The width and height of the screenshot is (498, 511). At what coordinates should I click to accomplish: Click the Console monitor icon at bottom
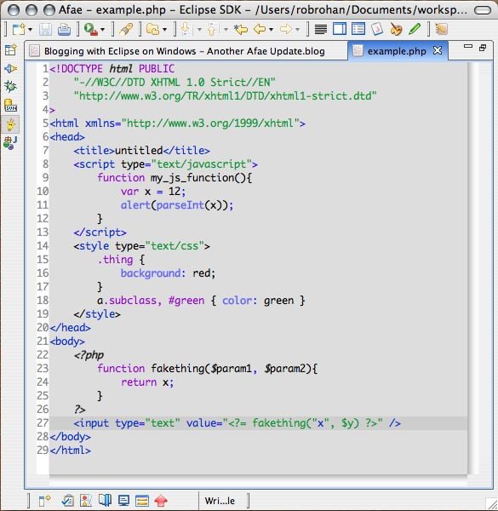click(x=123, y=501)
